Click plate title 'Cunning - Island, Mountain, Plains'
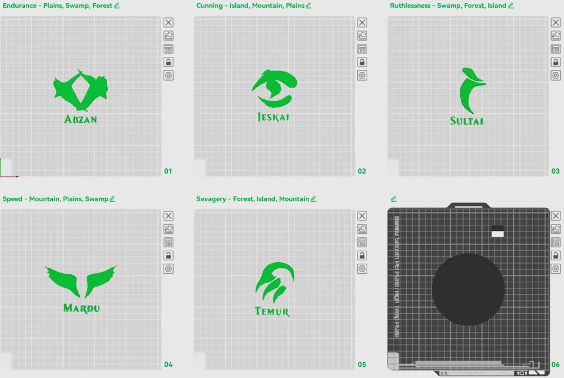 point(250,6)
